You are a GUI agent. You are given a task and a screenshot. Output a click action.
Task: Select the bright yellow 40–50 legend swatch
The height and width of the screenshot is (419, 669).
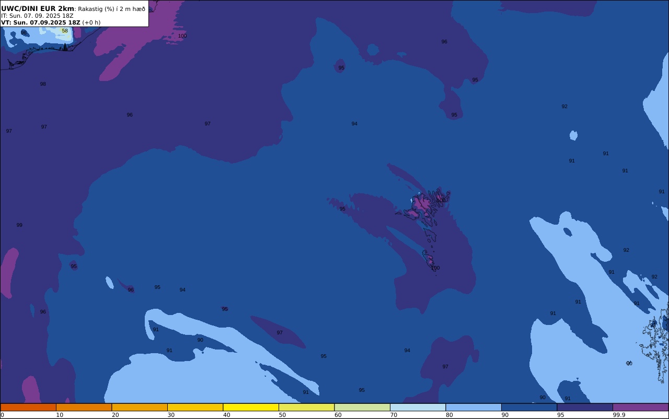click(x=251, y=407)
